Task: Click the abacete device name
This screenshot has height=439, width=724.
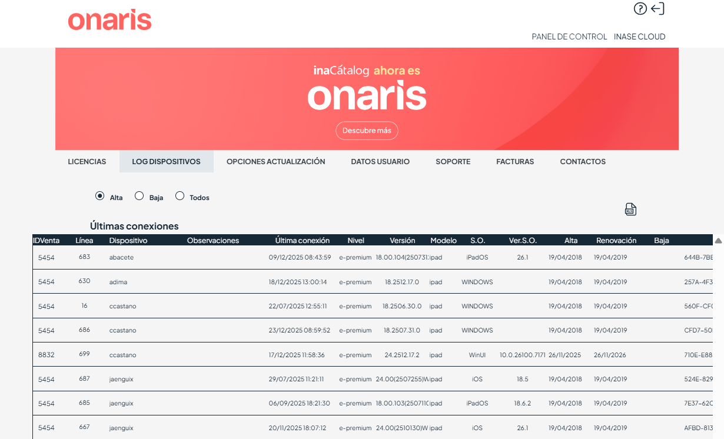Action: pyautogui.click(x=121, y=257)
